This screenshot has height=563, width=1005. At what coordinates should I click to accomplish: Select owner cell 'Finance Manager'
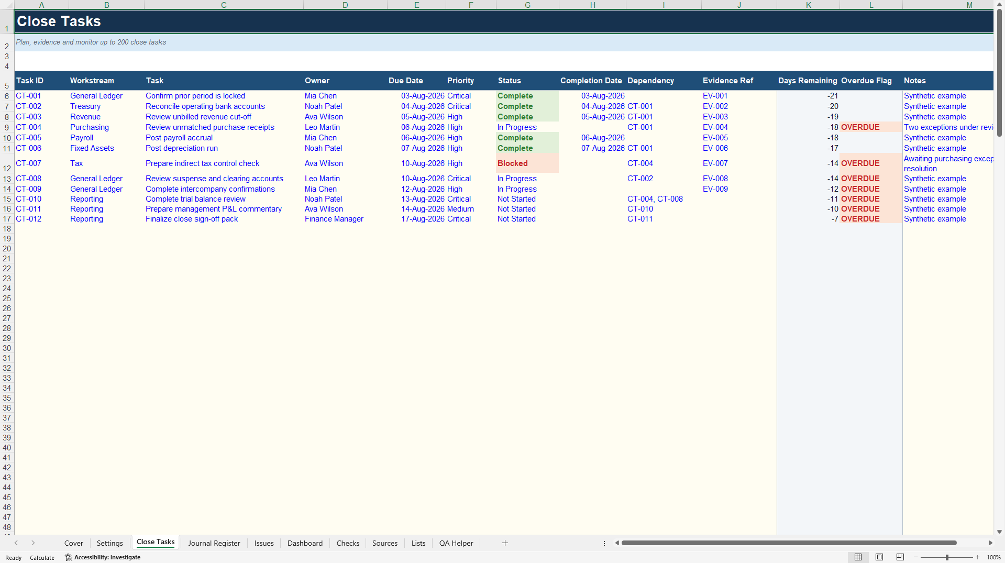(345, 219)
